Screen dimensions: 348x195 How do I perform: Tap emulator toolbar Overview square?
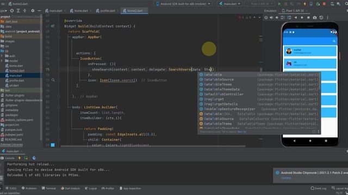click(x=308, y=17)
